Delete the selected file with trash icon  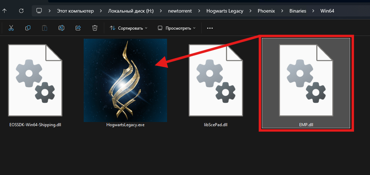coord(95,28)
